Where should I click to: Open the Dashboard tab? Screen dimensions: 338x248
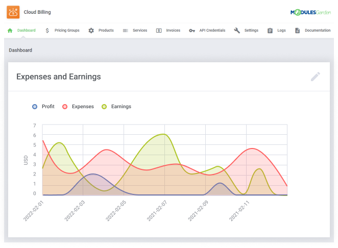27,31
